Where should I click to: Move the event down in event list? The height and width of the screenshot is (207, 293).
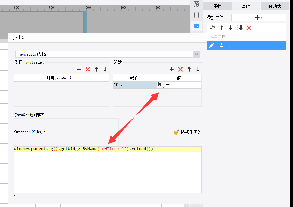pyautogui.click(x=230, y=28)
